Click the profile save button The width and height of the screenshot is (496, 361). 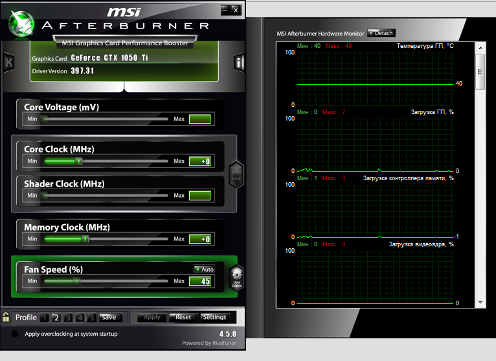111,318
